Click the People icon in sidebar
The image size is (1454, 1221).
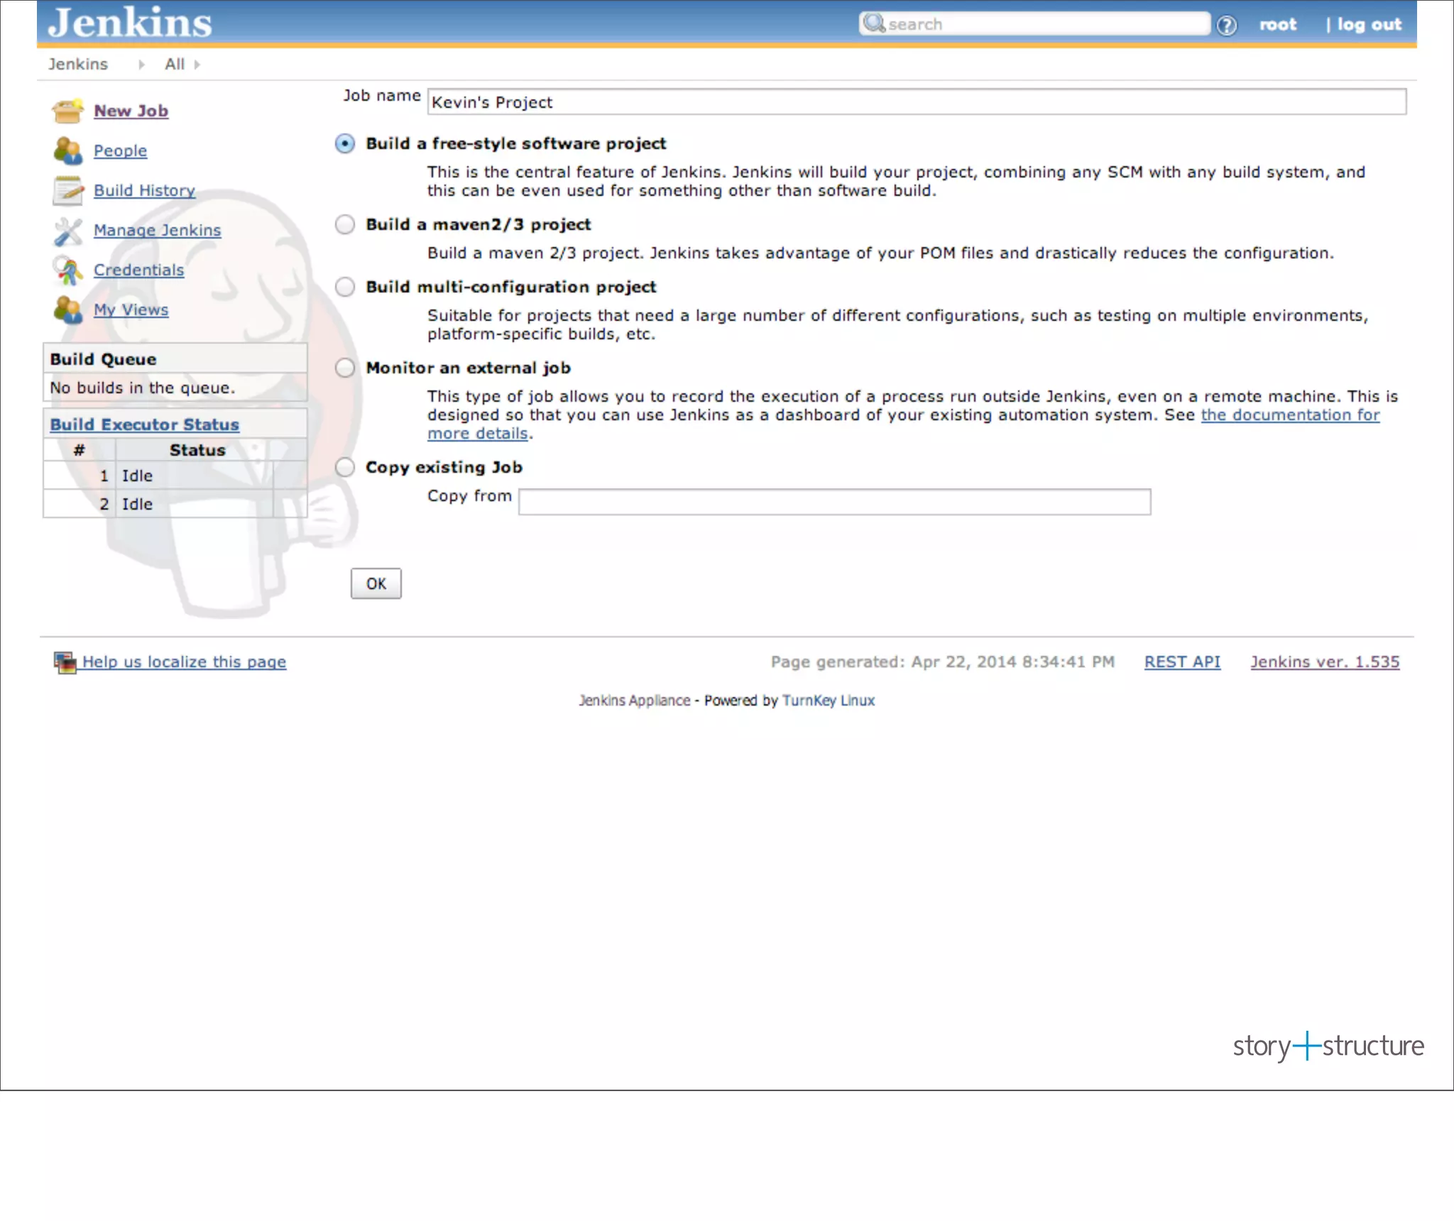pyautogui.click(x=68, y=150)
